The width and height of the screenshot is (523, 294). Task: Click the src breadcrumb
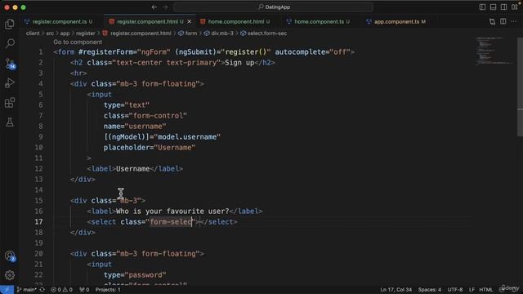point(50,33)
